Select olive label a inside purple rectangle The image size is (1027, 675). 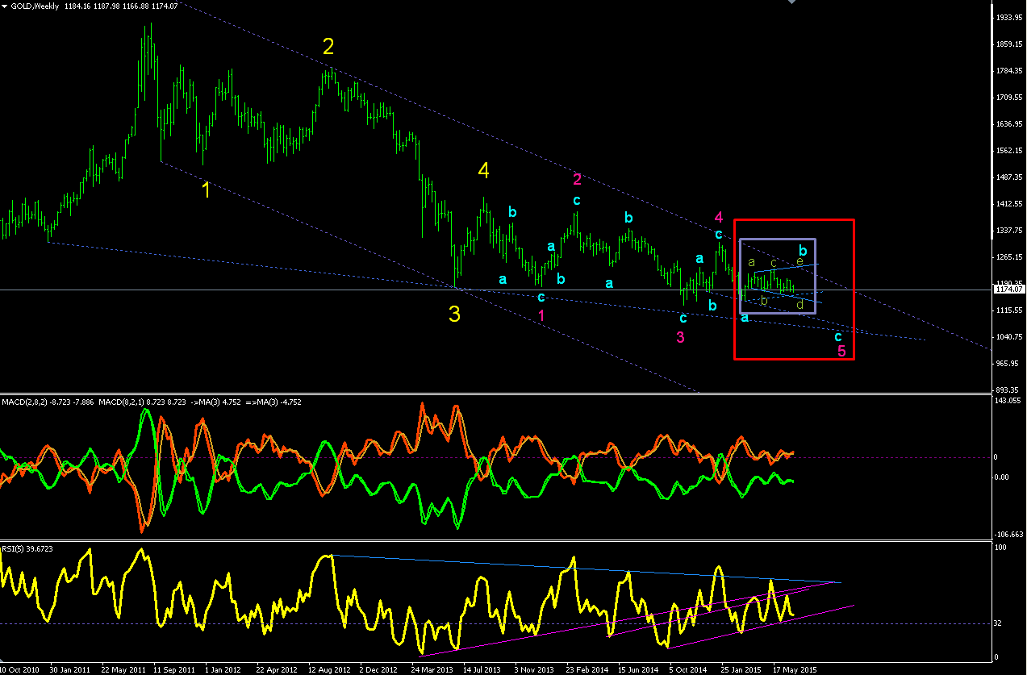pos(751,262)
